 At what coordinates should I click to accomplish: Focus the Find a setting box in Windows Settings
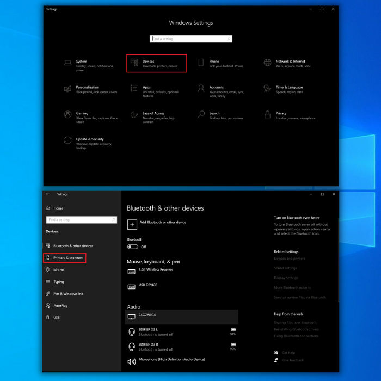191,39
